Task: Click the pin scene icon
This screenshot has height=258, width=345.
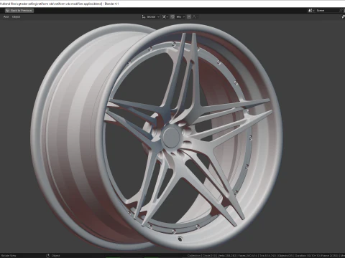Action: click(341, 11)
